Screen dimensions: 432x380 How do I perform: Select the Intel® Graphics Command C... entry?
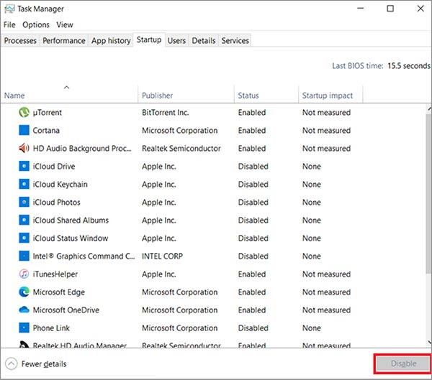[x=84, y=256]
